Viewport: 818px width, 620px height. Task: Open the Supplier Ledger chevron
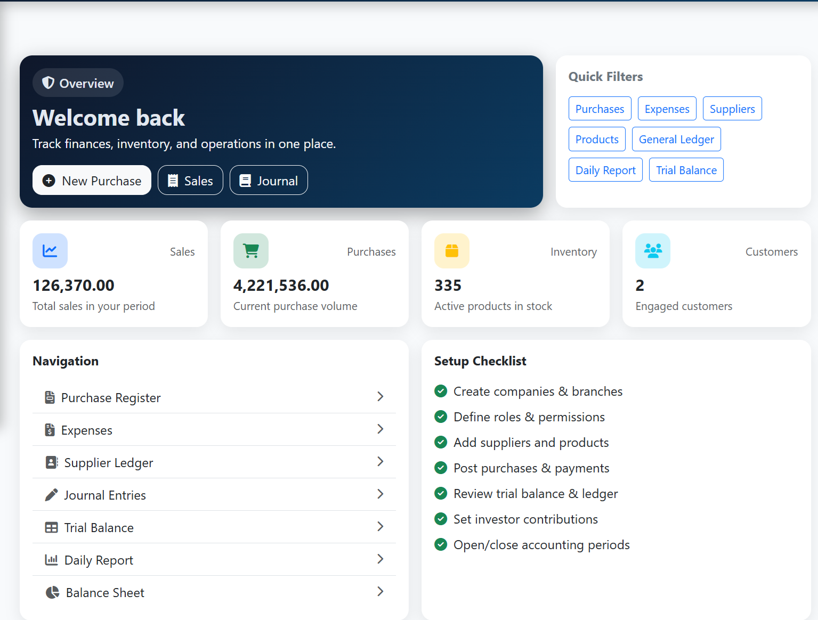coord(380,461)
